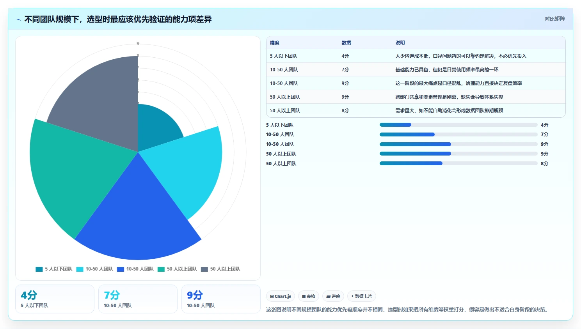Click the 数据 column header
Screen dimensions: 581x329
coord(346,43)
